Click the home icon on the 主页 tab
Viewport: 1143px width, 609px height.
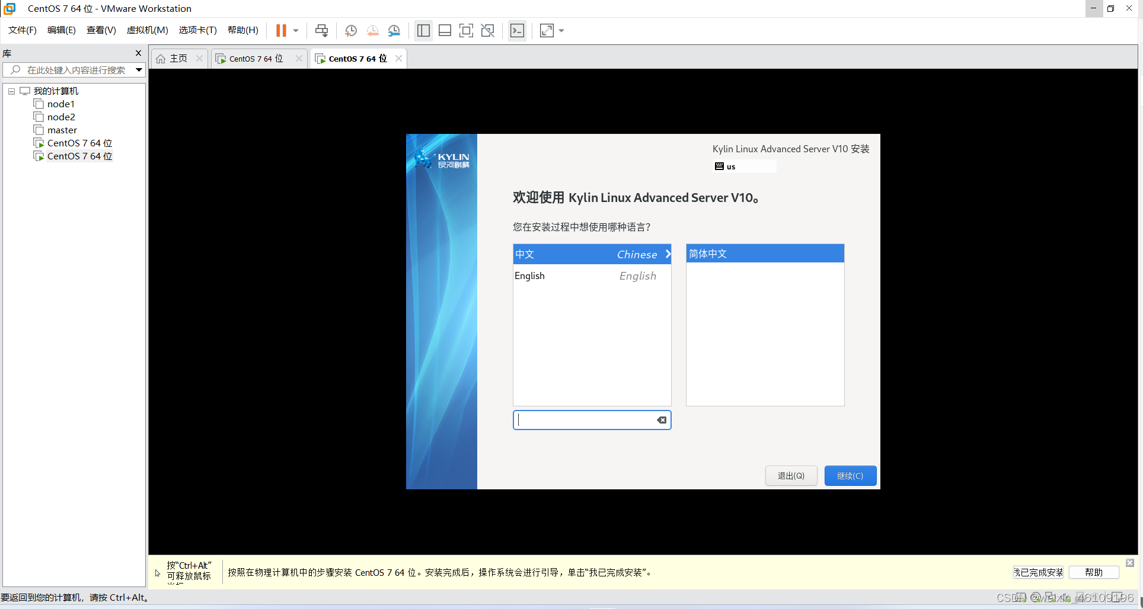point(161,59)
